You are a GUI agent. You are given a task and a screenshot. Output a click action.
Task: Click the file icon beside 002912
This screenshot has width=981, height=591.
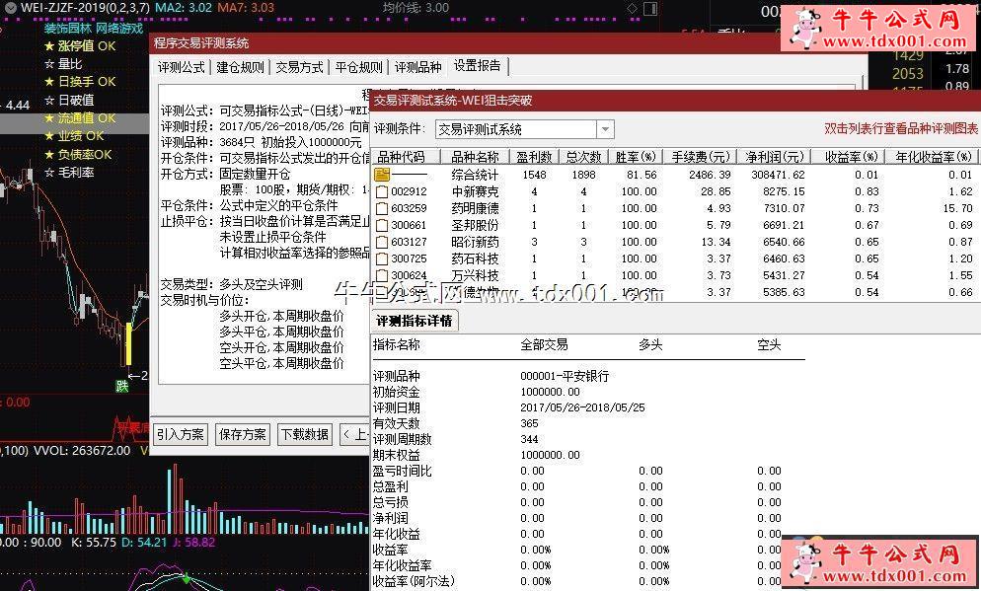click(382, 191)
